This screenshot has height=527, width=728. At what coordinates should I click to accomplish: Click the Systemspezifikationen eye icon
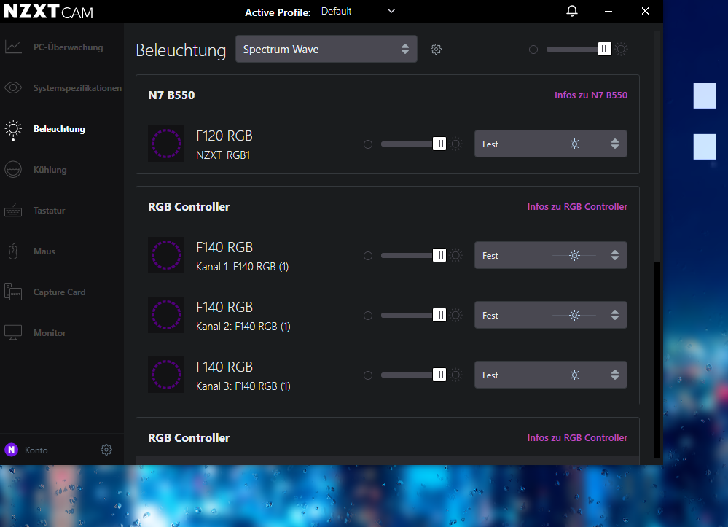13,87
